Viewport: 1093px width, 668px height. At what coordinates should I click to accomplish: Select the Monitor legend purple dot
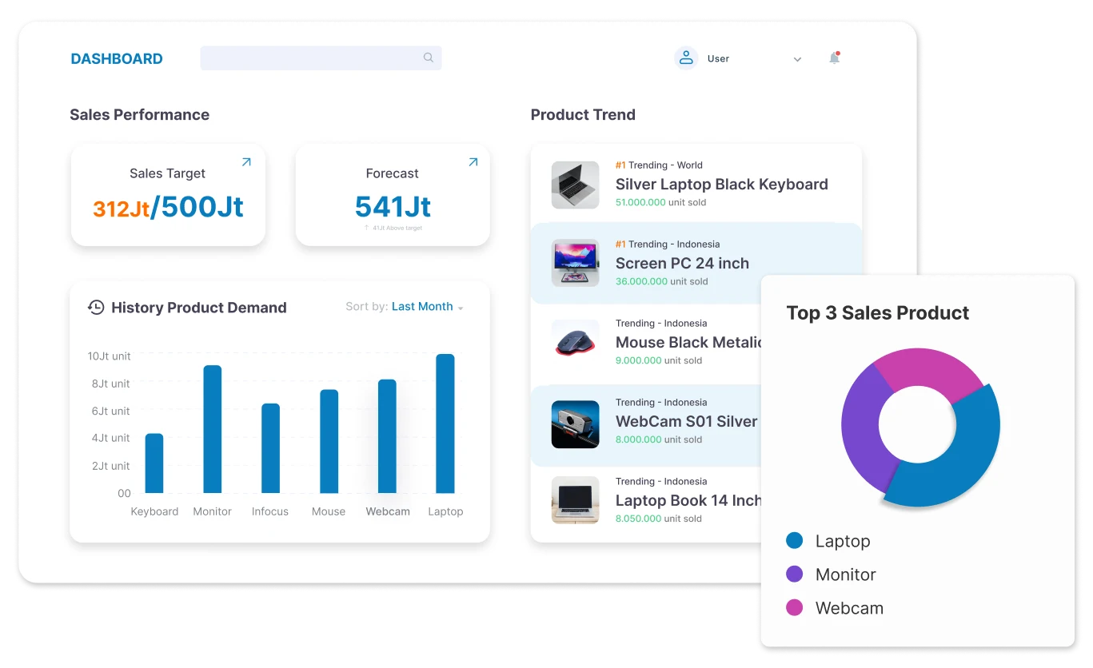794,575
